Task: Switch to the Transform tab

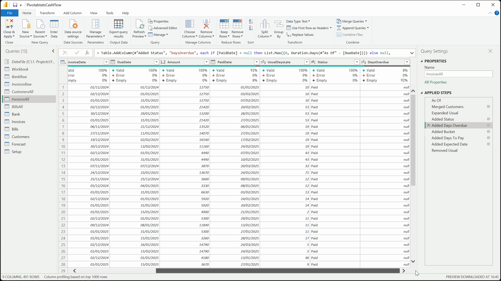Action: click(x=47, y=13)
